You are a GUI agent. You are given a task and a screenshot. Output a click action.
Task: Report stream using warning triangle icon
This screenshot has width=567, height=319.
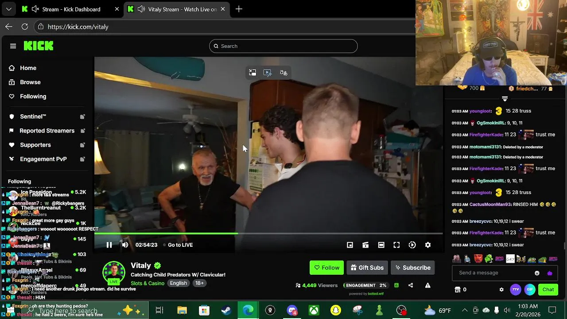pos(428,285)
